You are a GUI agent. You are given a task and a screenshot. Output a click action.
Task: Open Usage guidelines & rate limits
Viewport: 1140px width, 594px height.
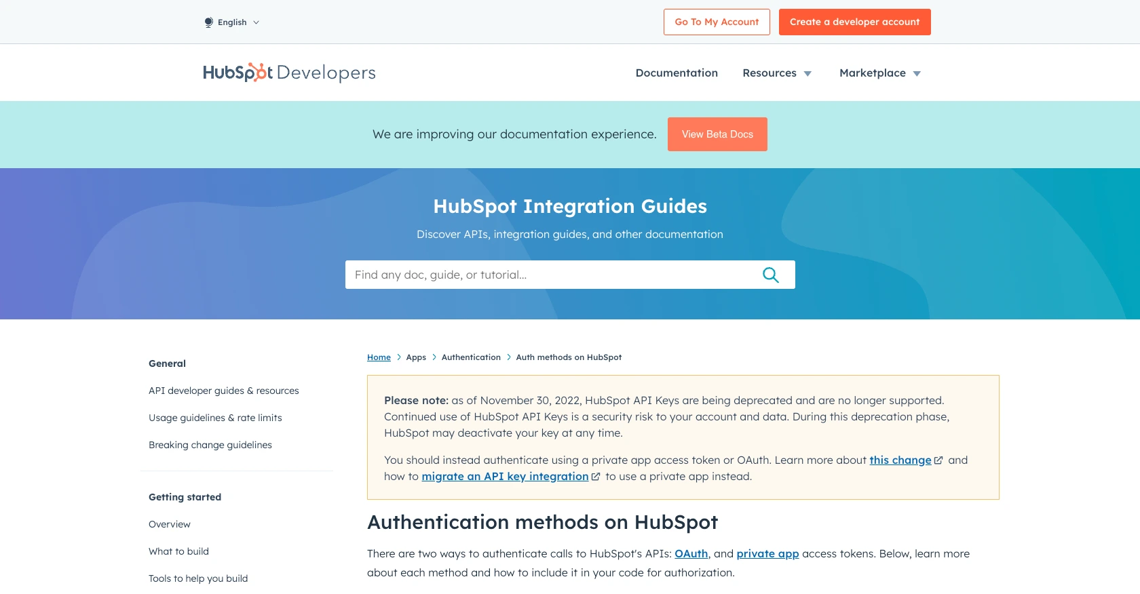pos(215,418)
